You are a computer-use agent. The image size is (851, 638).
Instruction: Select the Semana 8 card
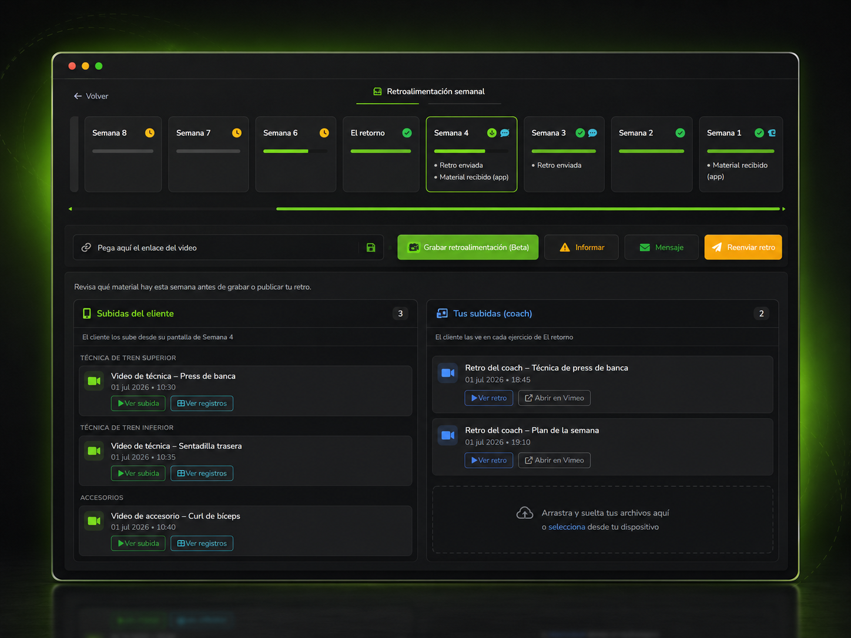123,154
